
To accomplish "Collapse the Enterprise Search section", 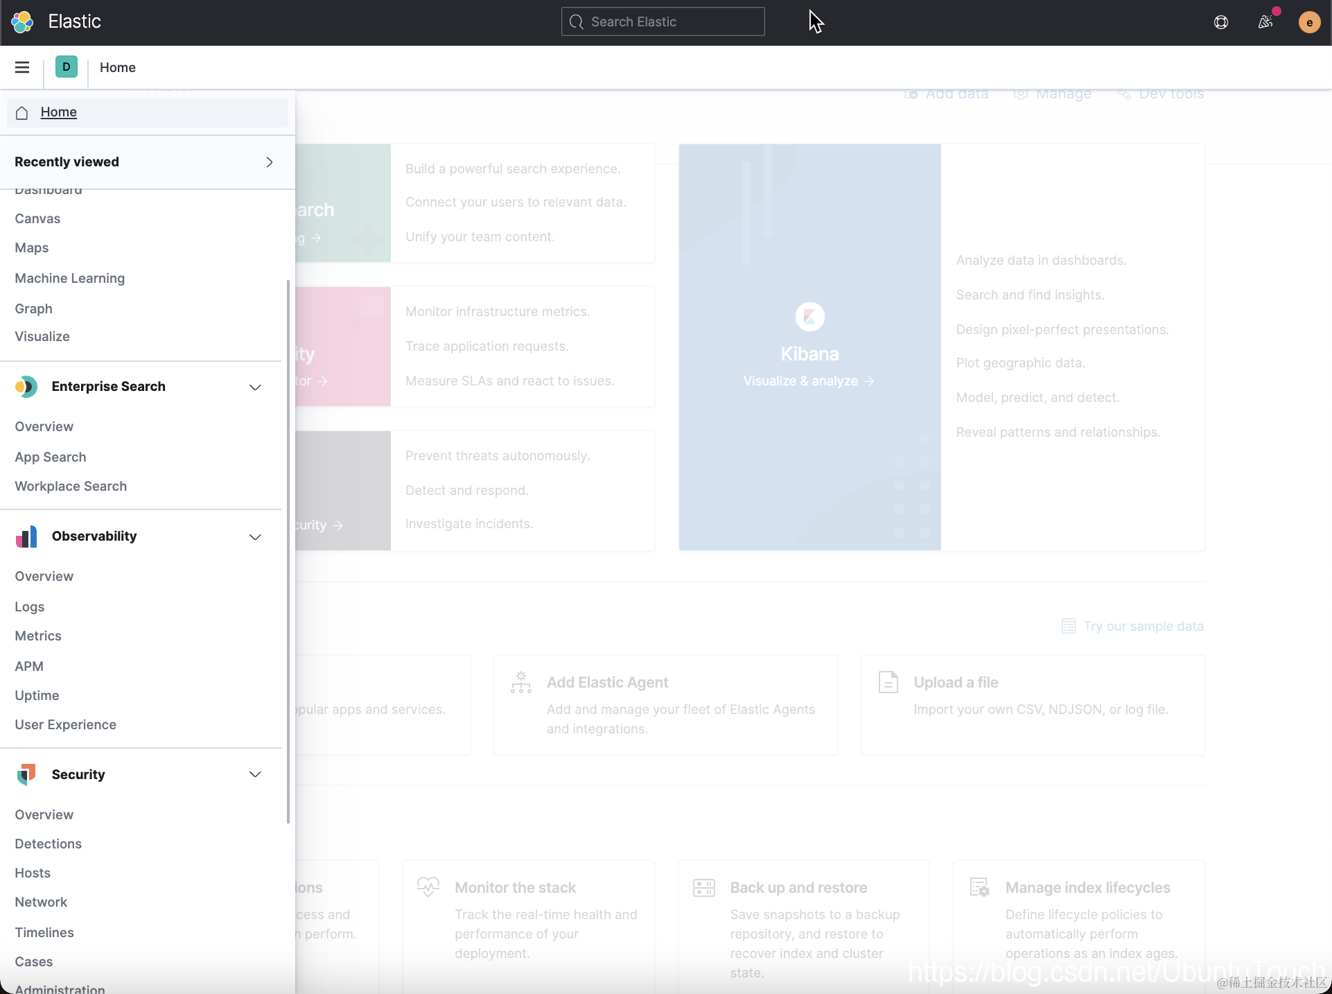I will (255, 387).
